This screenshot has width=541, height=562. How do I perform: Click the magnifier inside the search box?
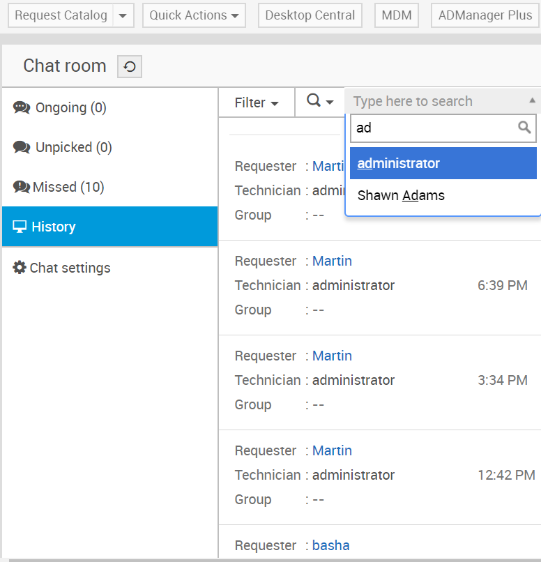click(x=525, y=128)
